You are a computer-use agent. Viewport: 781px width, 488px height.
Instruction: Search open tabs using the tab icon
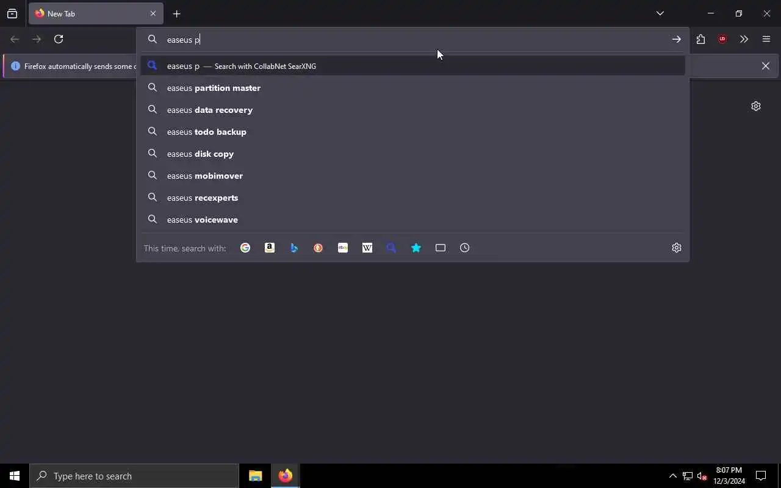pos(441,248)
